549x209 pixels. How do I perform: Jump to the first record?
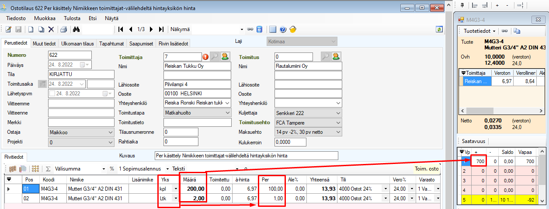[121, 29]
